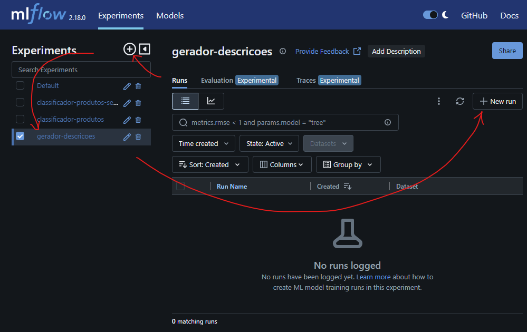Viewport: 527px width, 332px height.
Task: Follow the Learn more link
Action: (373, 277)
